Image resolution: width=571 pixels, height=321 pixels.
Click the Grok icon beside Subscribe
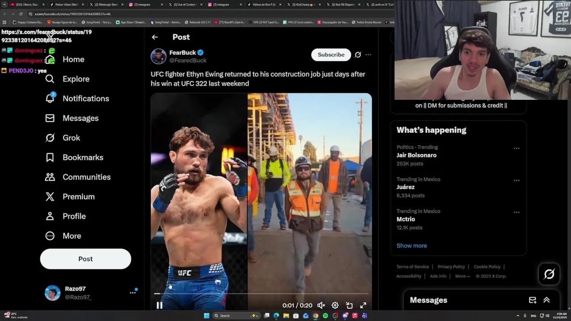(358, 55)
